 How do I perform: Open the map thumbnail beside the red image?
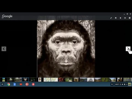coord(54,79)
